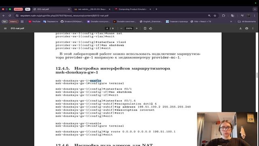Switch to the 012-nat.pdf tab

click(x=51, y=9)
